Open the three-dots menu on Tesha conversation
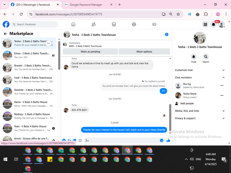The width and height of the screenshot is (231, 173). 49,43
